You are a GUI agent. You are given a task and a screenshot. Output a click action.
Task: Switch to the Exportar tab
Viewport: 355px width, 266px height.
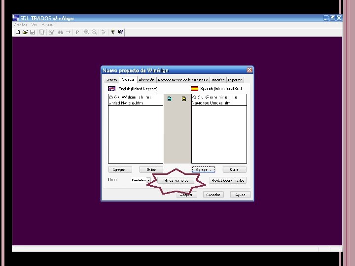pos(235,80)
